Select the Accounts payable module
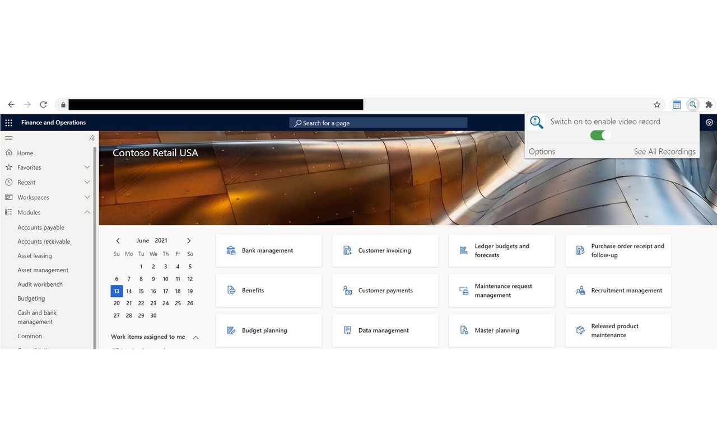The image size is (717, 448). pyautogui.click(x=40, y=227)
